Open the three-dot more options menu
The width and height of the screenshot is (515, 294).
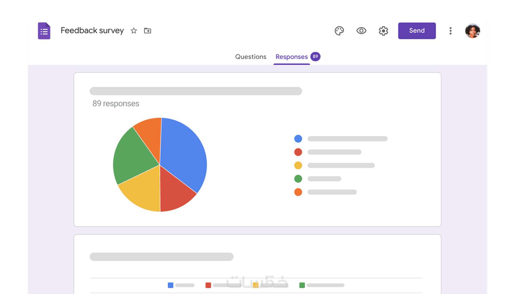(x=450, y=31)
